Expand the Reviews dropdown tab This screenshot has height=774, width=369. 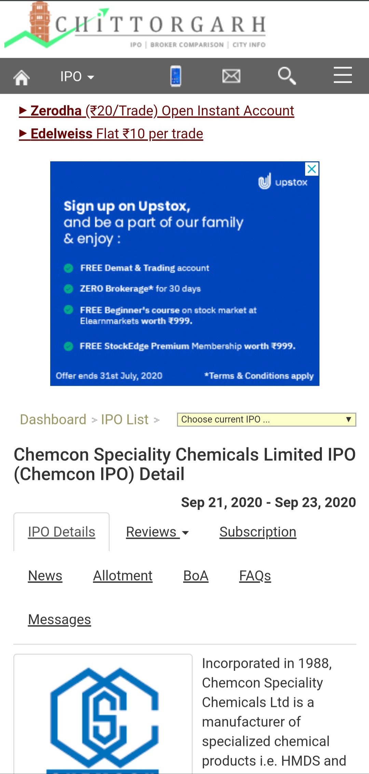[157, 532]
